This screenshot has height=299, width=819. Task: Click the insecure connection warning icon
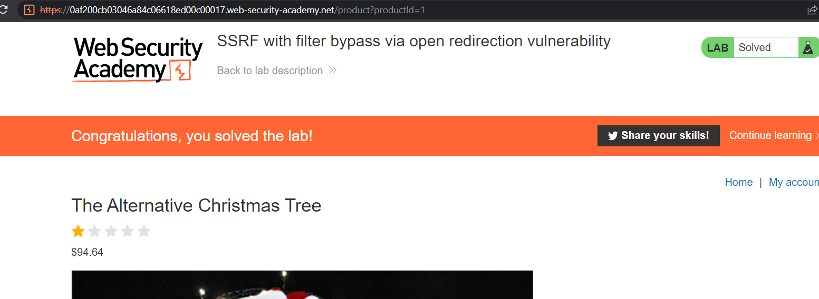[x=30, y=10]
